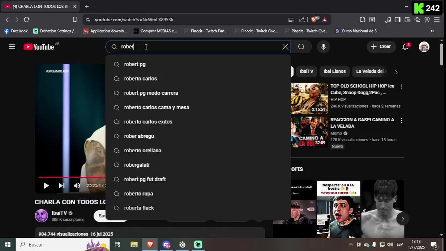Open the Brave wallet icon
The width and height of the screenshot is (446, 251).
coord(407,20)
